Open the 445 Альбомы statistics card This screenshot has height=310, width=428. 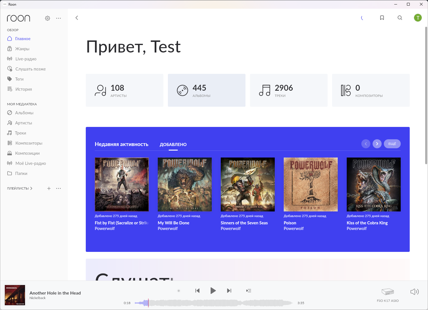[207, 90]
